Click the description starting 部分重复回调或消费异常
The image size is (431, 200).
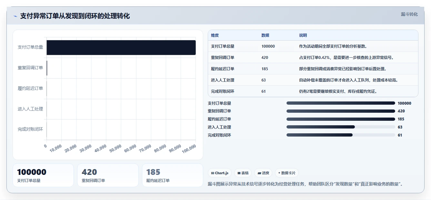coord(343,69)
